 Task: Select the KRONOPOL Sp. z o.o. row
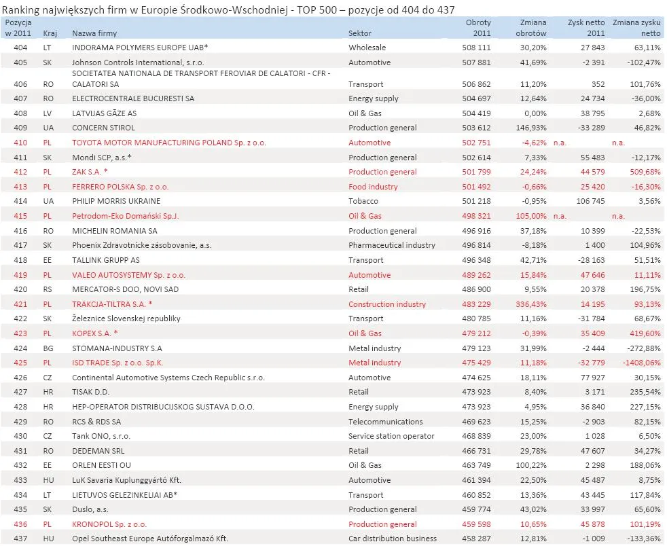pos(113,524)
